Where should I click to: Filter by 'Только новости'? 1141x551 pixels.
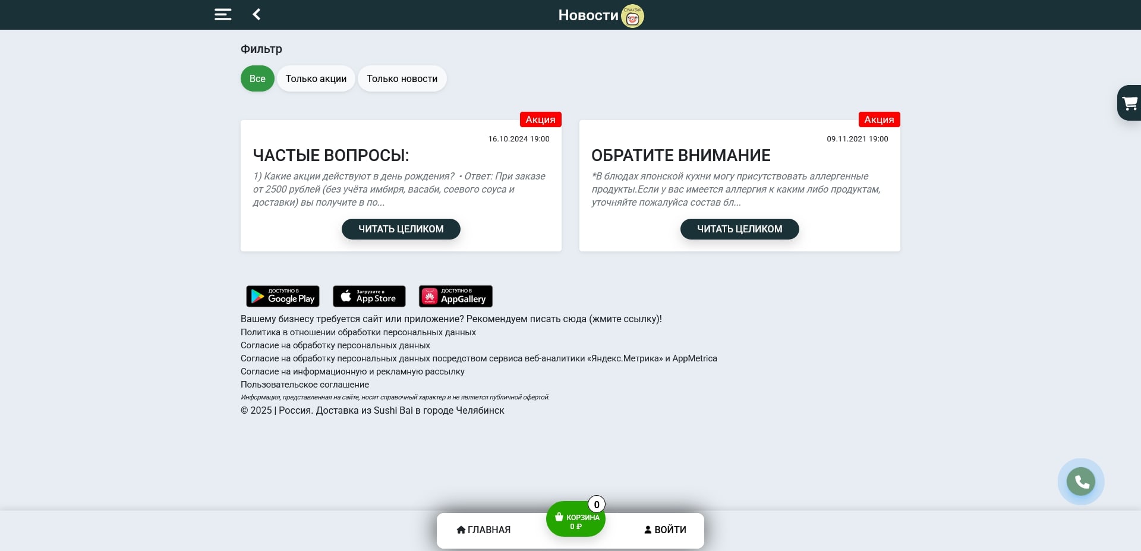click(x=402, y=78)
